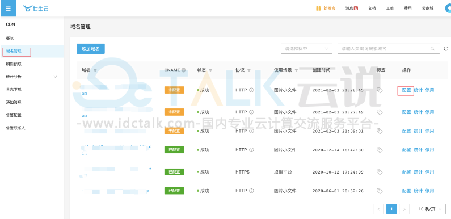Open the user avatar in top bar
Screen dimensions: 451x219
coord(448,9)
